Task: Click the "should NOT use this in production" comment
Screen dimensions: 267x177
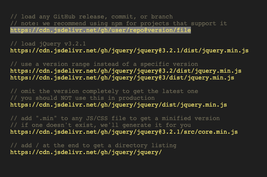Action: click(x=82, y=98)
